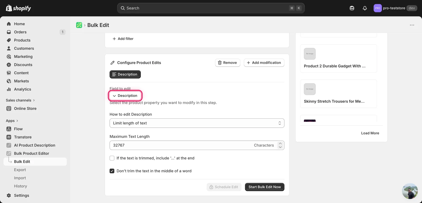Expand the Sales channels section
Screen dimensions: 422x203
click(20, 100)
